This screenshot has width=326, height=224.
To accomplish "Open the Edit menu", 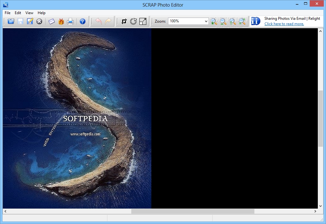I will (x=18, y=13).
